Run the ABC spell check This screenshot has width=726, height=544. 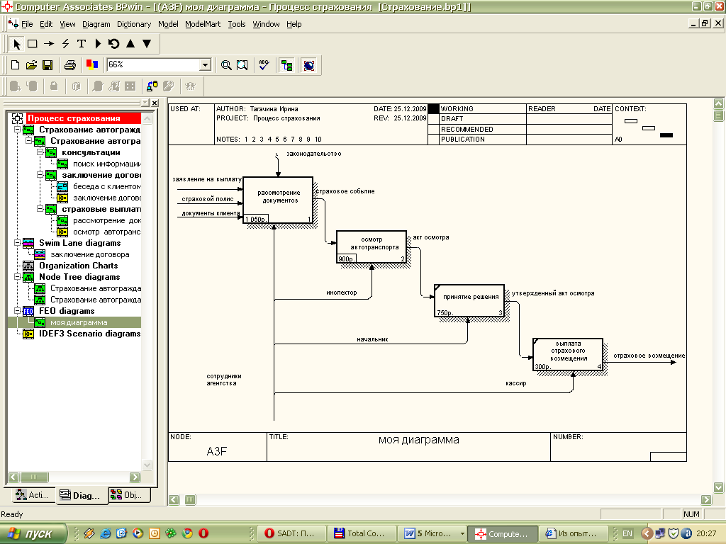264,65
